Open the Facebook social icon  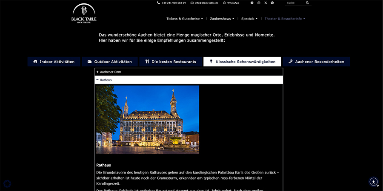click(252, 3)
